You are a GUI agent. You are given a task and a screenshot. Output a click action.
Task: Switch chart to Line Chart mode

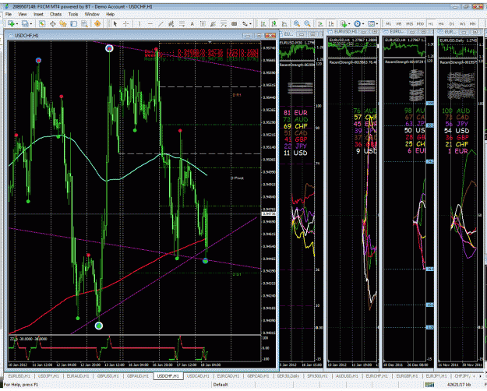(x=284, y=23)
